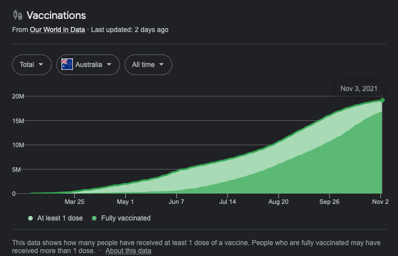Open the Our World in Data link

point(57,30)
